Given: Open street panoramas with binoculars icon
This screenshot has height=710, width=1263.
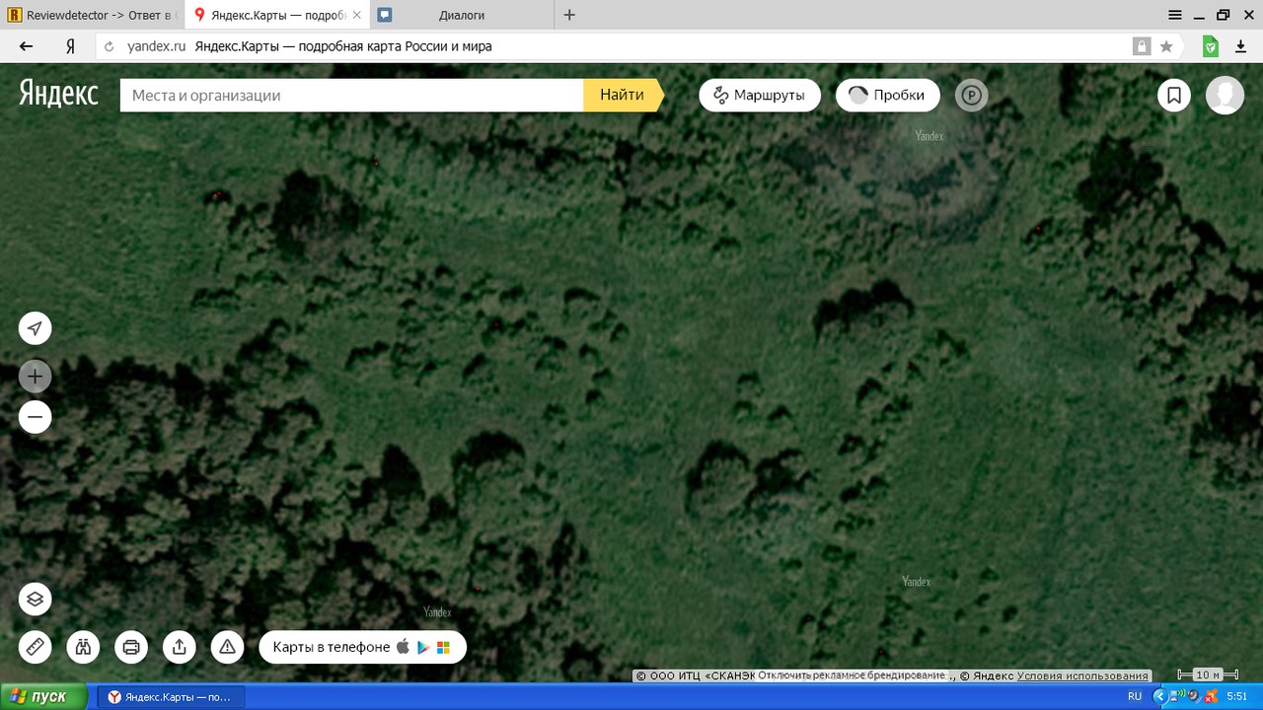Looking at the screenshot, I should (x=83, y=647).
